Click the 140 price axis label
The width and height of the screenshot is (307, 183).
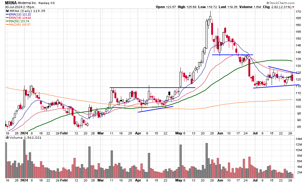(298, 52)
